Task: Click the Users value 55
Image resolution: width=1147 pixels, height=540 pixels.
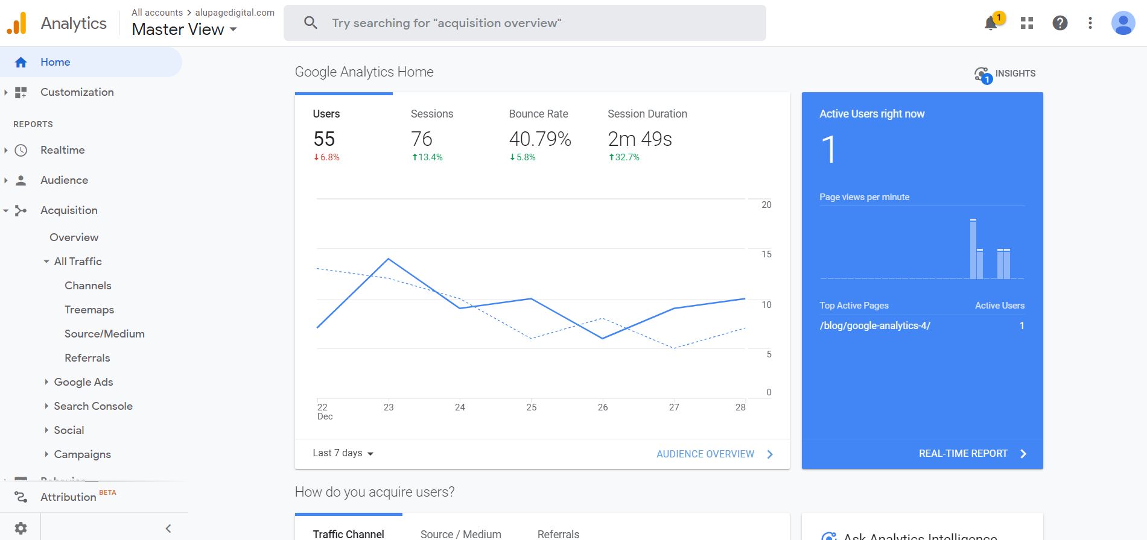Action: [324, 139]
